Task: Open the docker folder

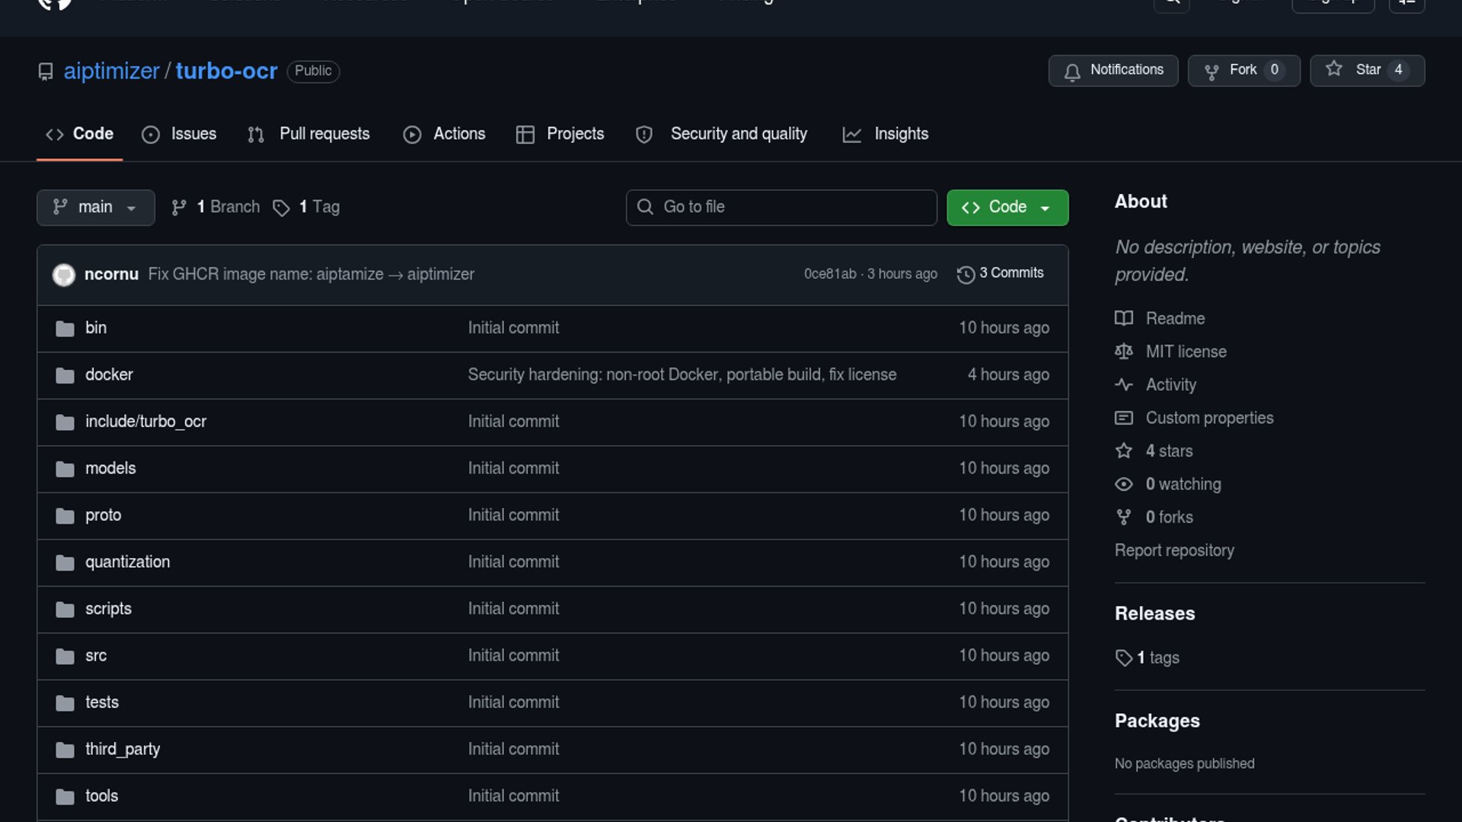Action: point(109,374)
